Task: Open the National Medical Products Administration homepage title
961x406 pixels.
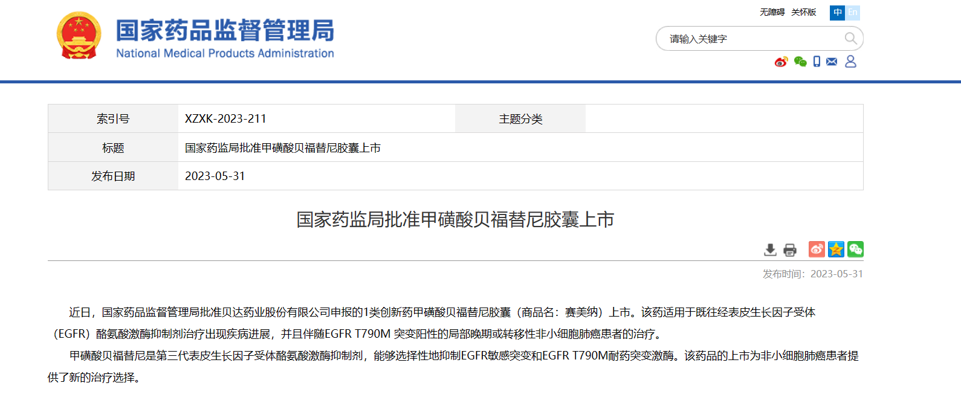Action: point(225,37)
